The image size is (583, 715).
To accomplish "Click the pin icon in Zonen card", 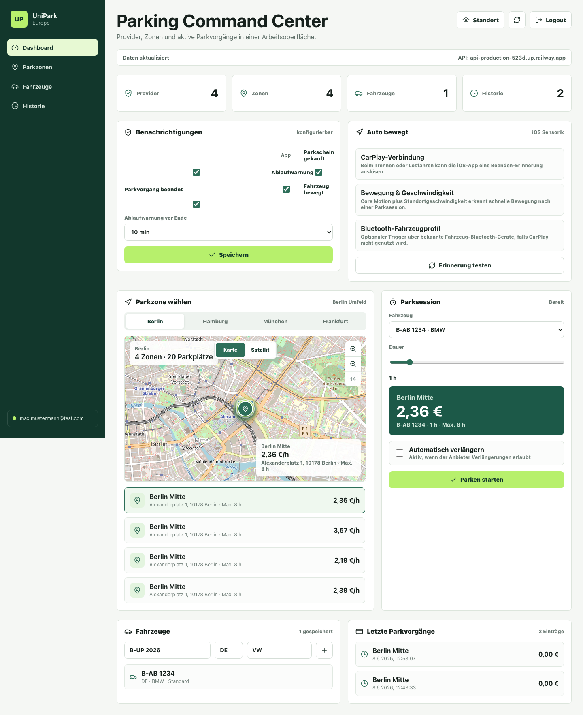I will point(244,93).
